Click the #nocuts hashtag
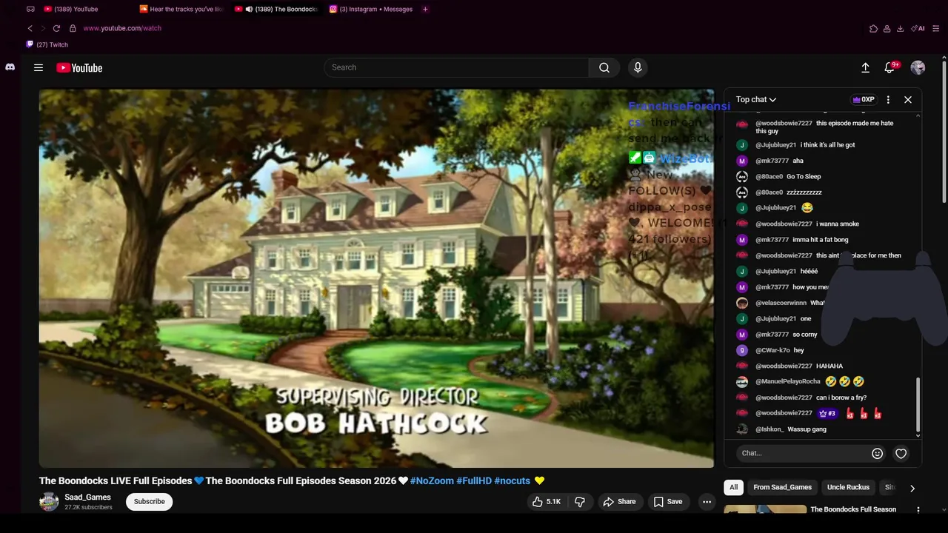 tap(513, 481)
